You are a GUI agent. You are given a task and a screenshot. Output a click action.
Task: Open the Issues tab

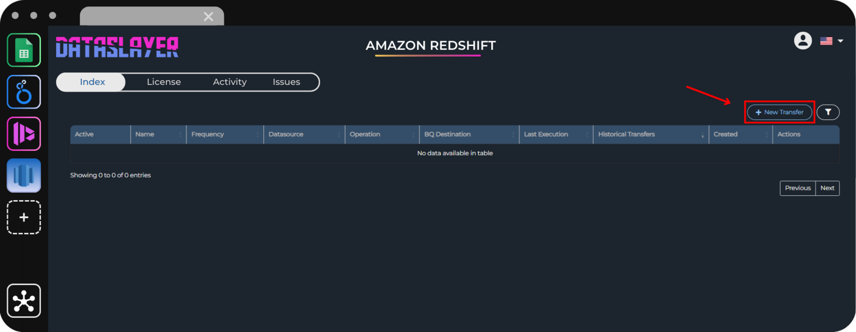286,82
